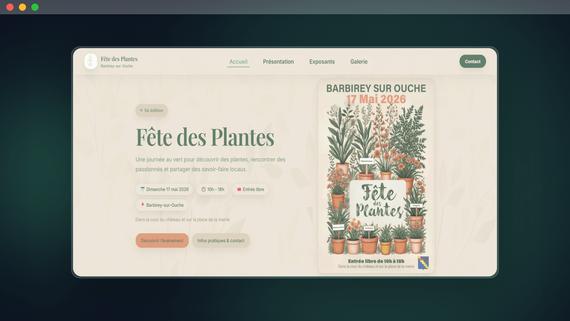The width and height of the screenshot is (570, 321).
Task: Open the Exposants page
Action: [322, 61]
